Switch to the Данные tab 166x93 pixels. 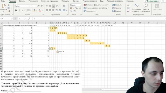pyautogui.click(x=76, y=1)
